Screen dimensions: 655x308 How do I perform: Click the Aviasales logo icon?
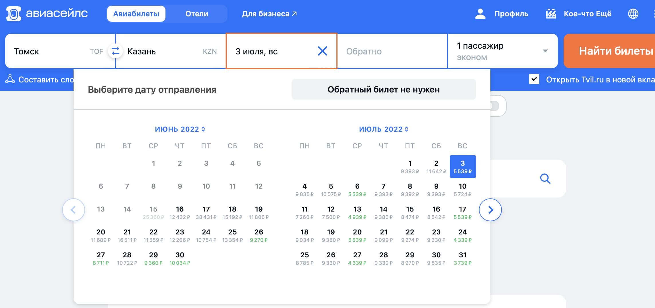pos(14,14)
